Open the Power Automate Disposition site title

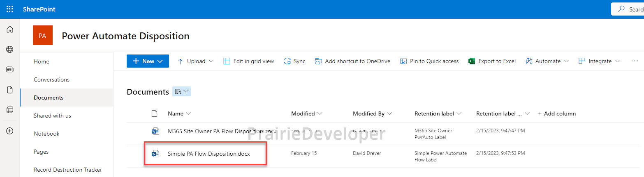(125, 36)
